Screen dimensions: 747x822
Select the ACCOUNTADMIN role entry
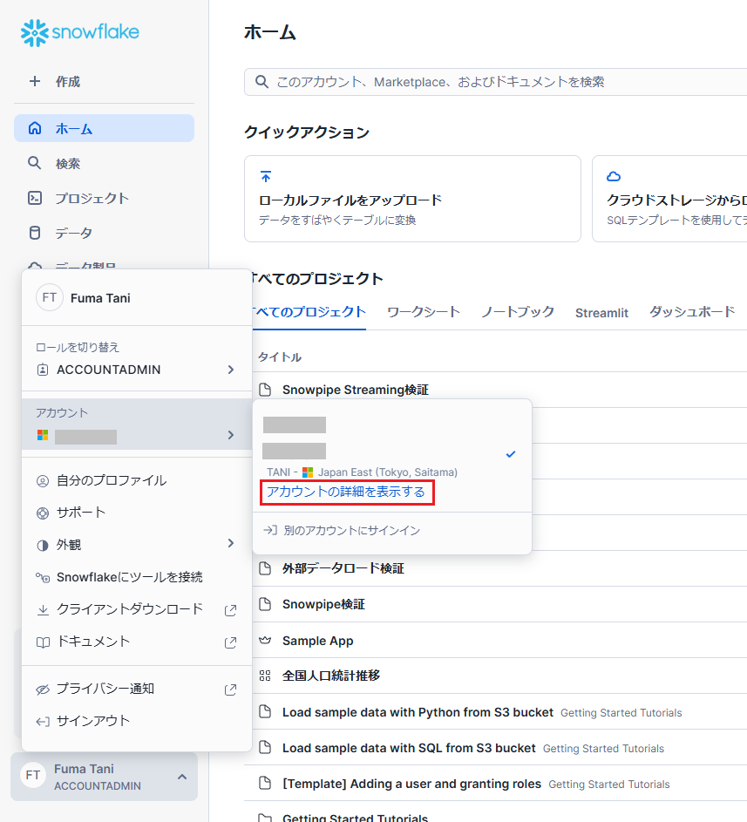[136, 370]
